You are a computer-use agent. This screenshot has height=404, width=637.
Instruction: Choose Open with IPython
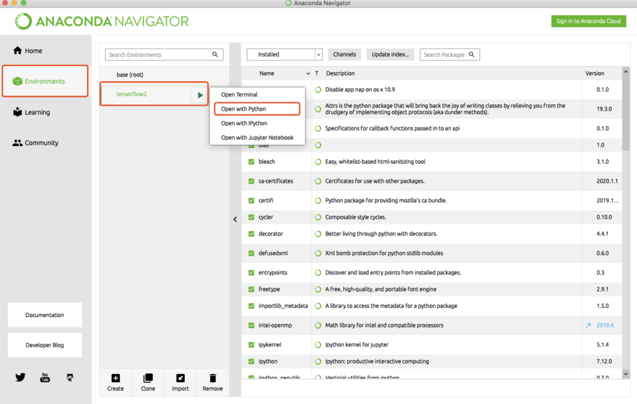coord(244,124)
